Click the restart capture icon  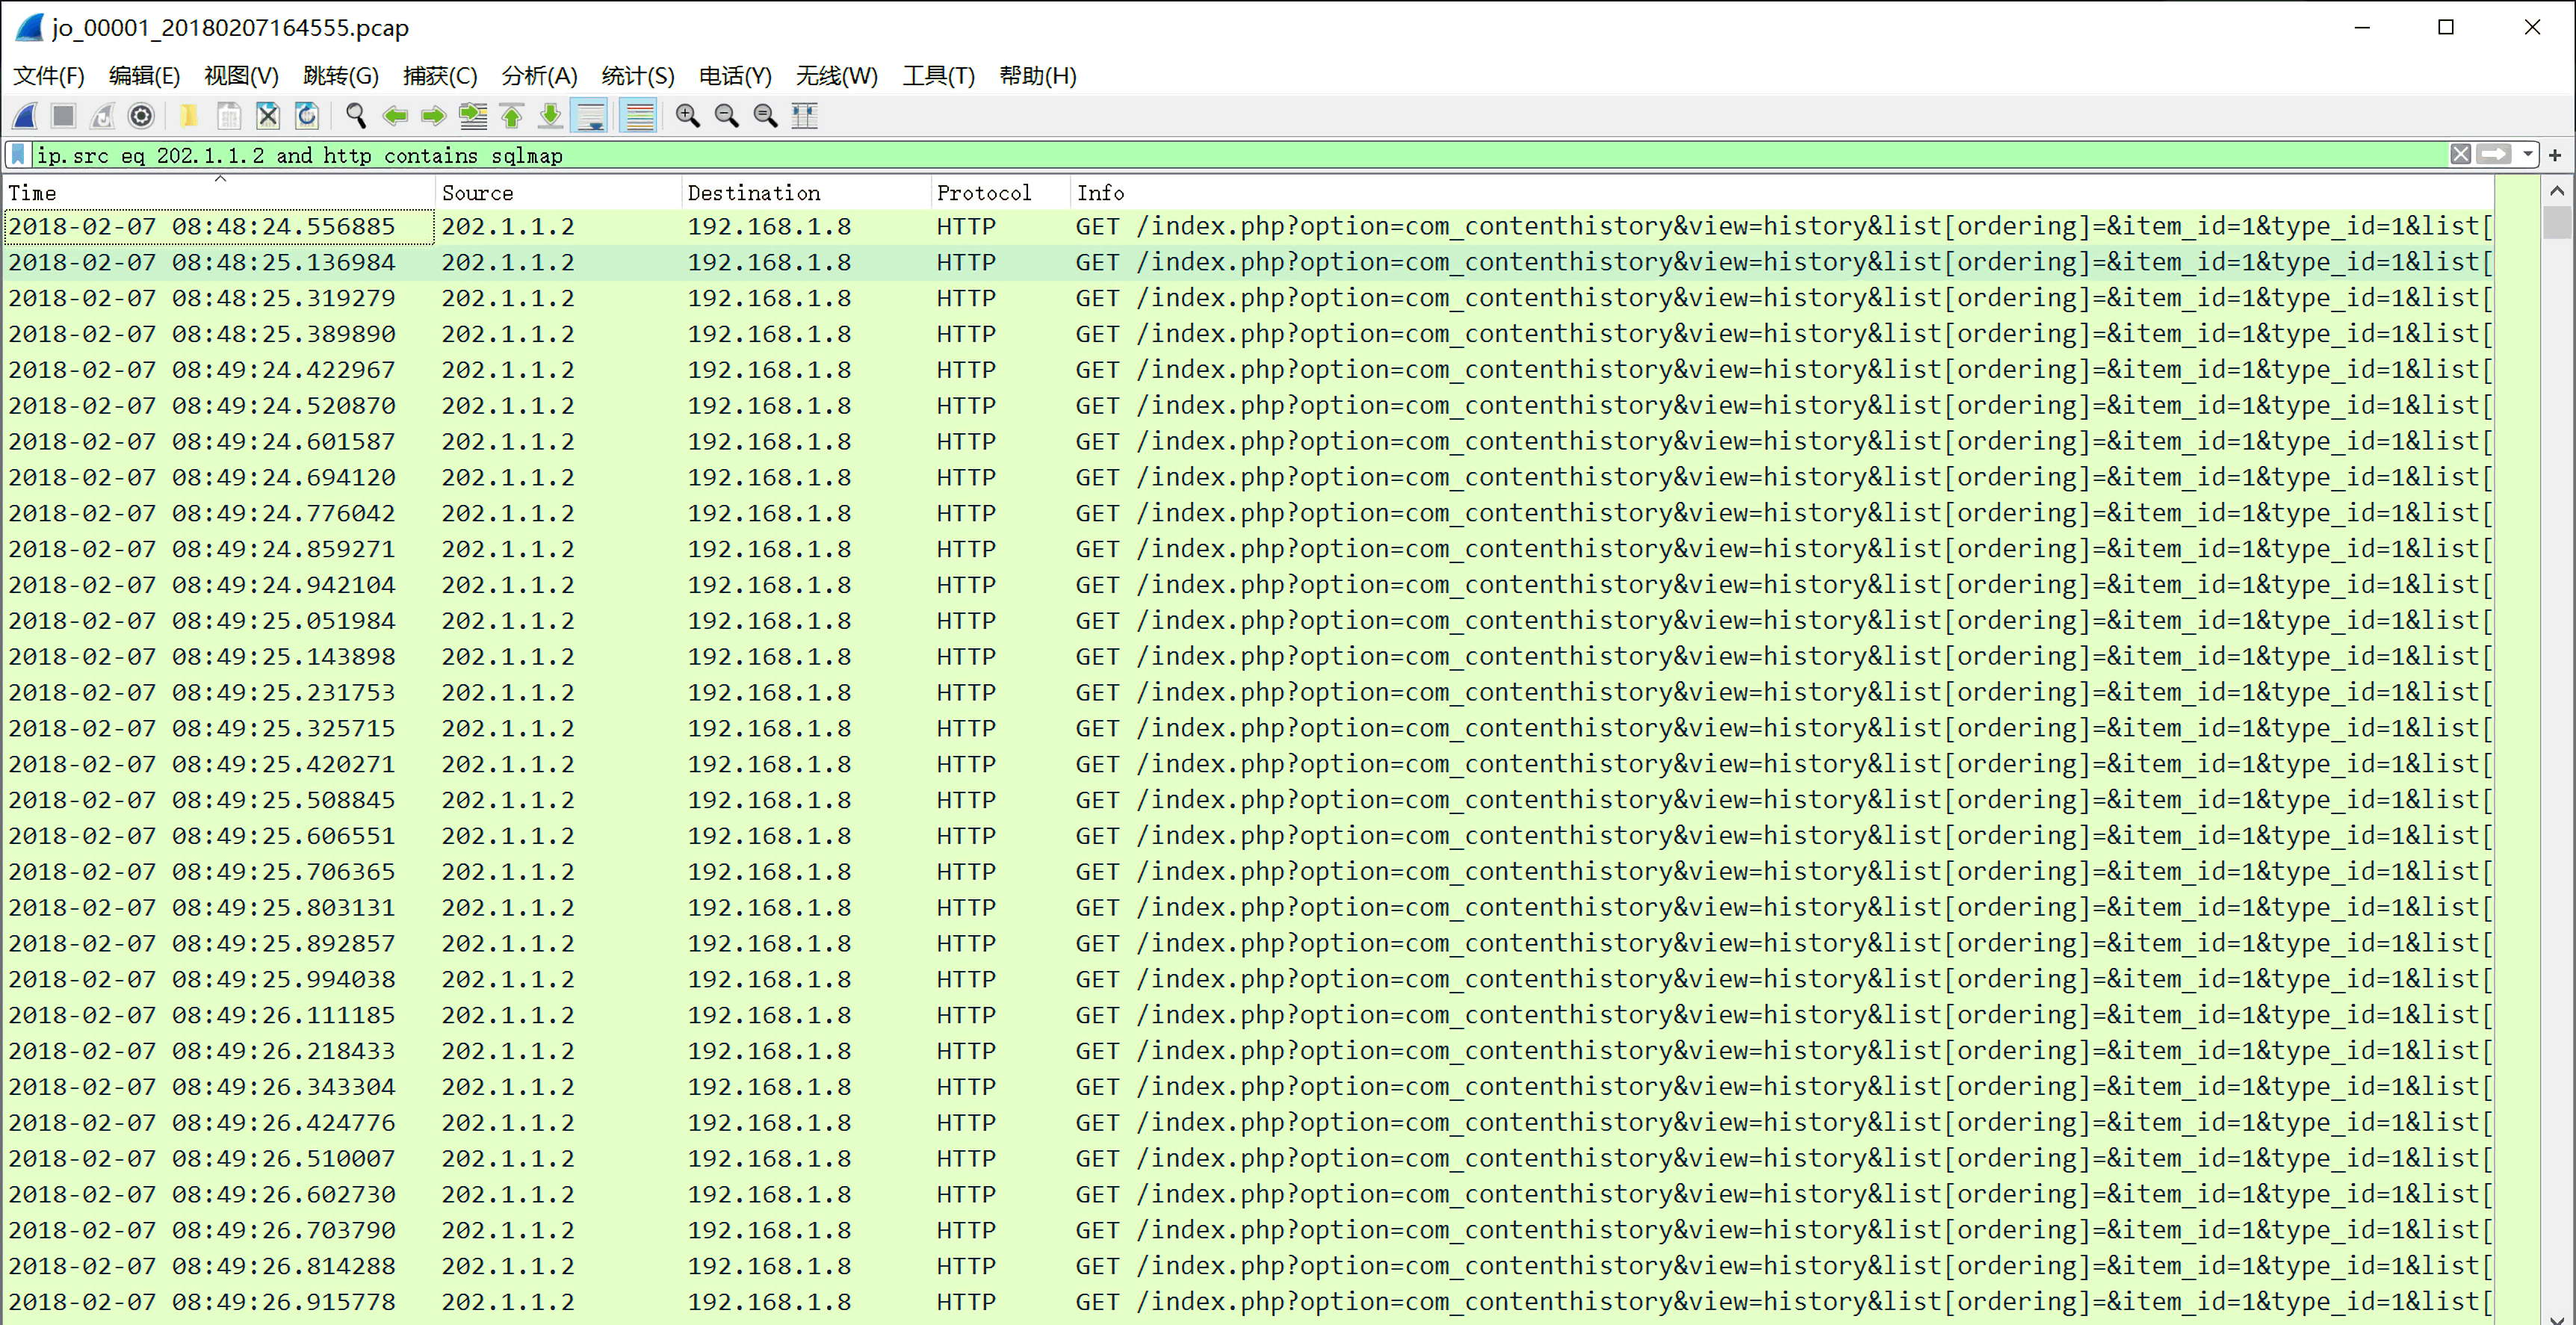(103, 116)
